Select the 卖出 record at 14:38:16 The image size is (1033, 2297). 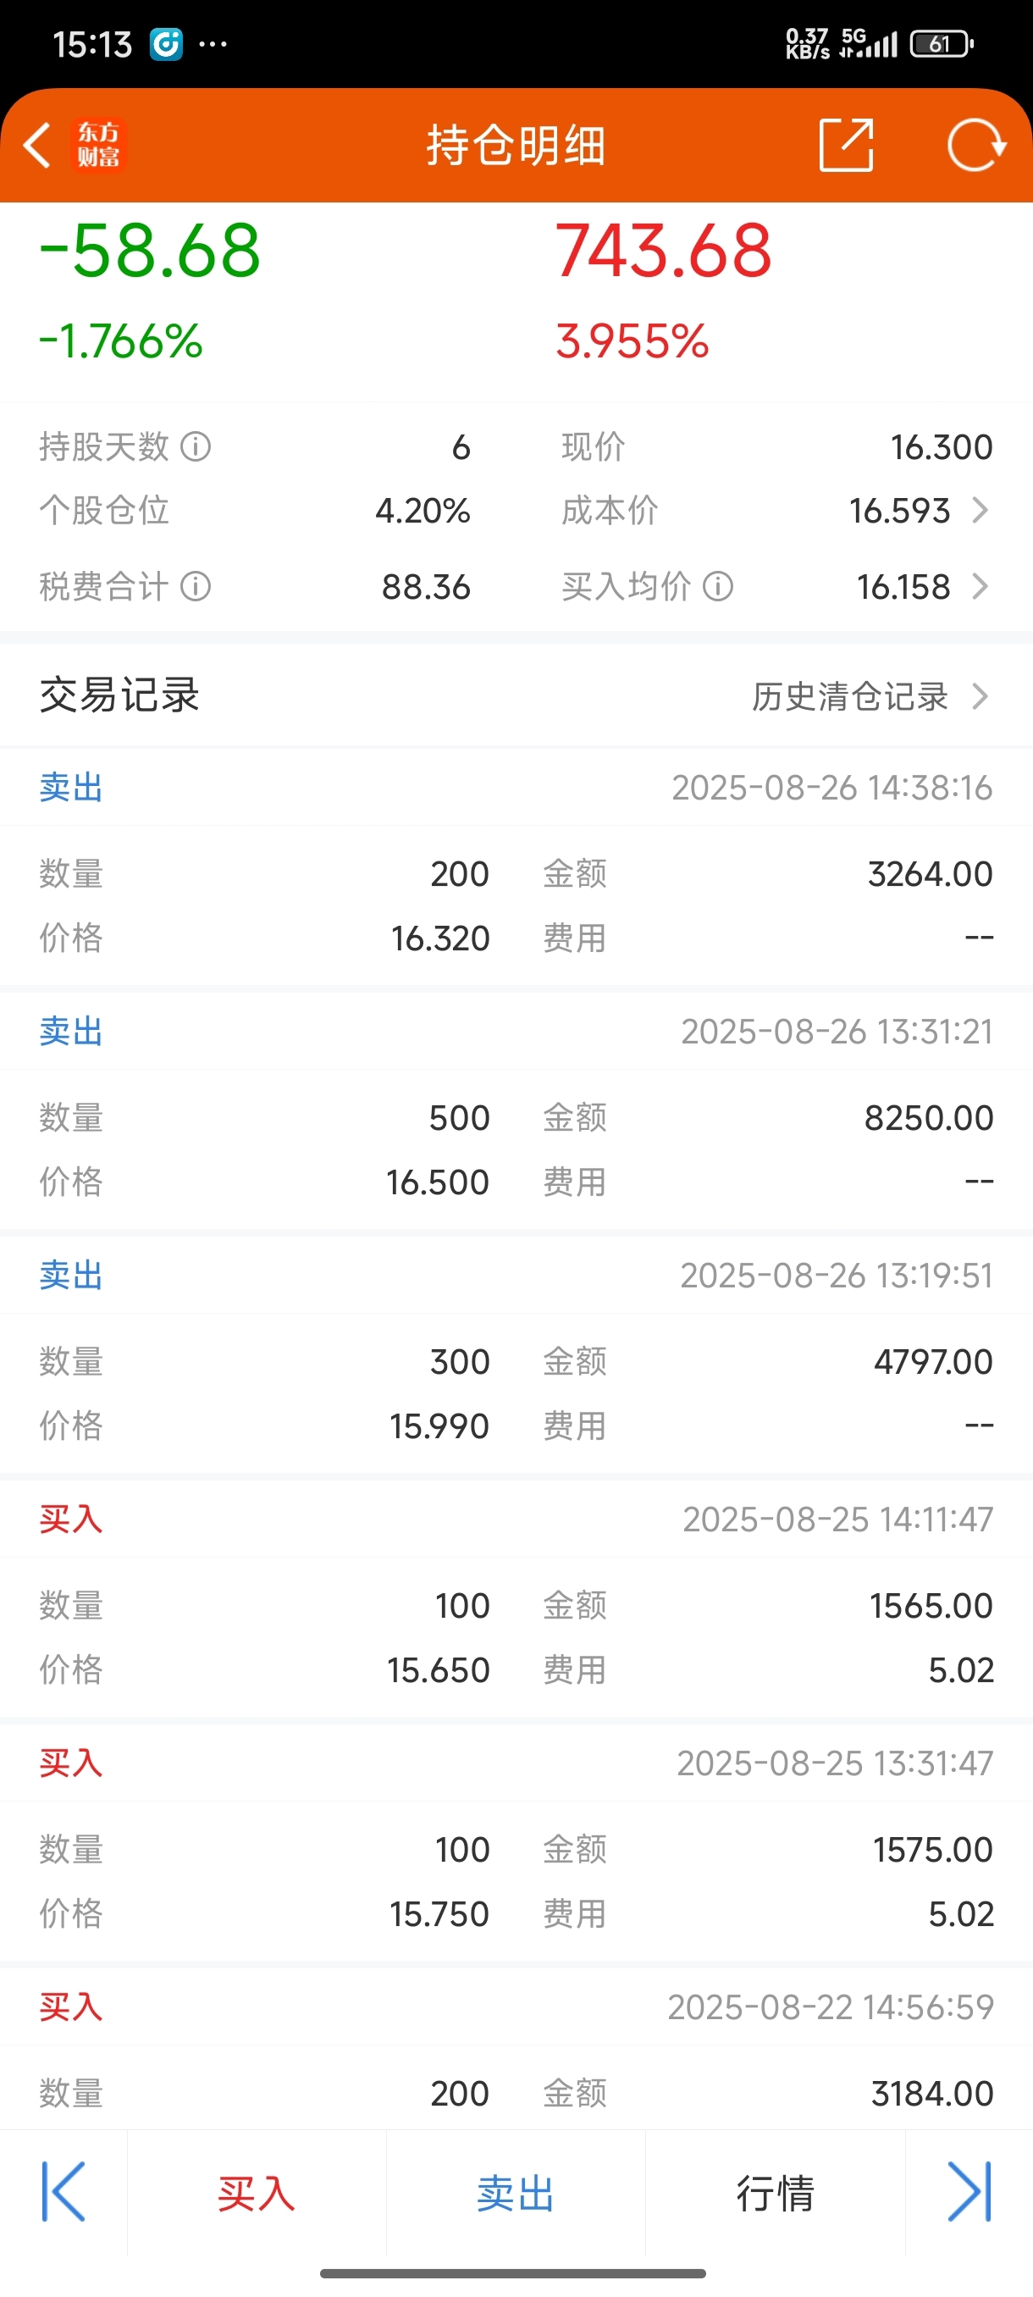coord(516,868)
